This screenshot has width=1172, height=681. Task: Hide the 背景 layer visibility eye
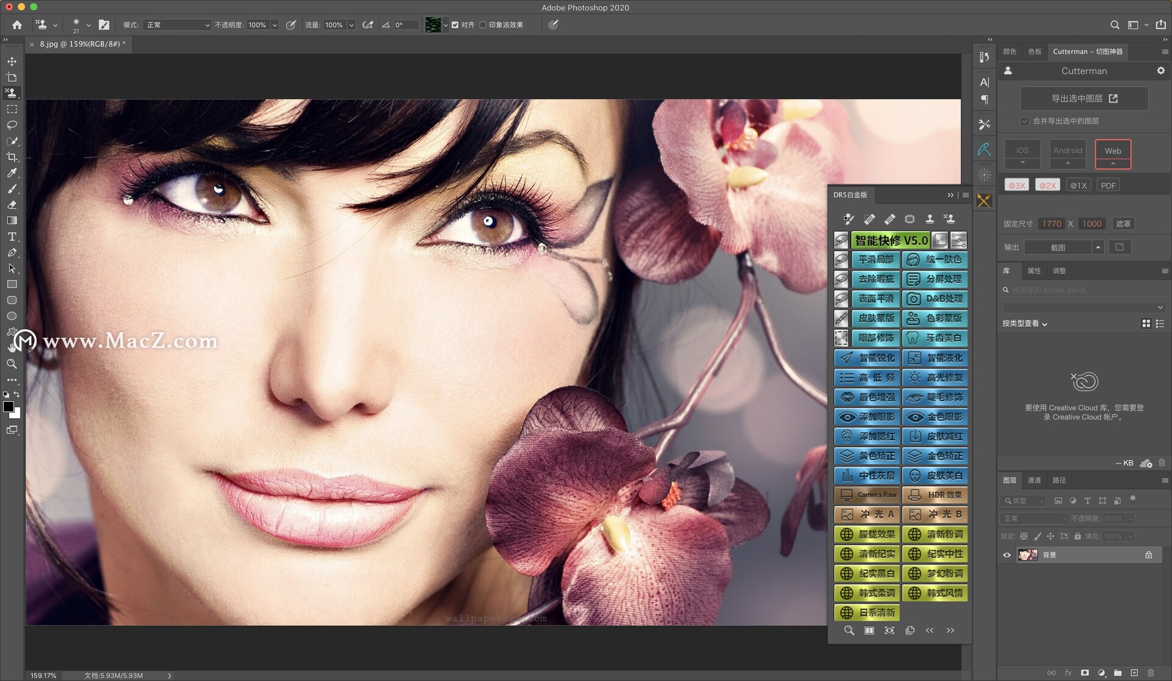[x=1007, y=555]
